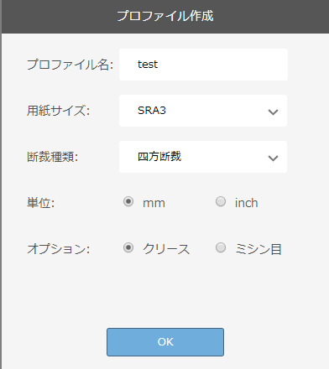
Task: Click the プロファイル作成 dialog title bar
Action: [x=165, y=16]
